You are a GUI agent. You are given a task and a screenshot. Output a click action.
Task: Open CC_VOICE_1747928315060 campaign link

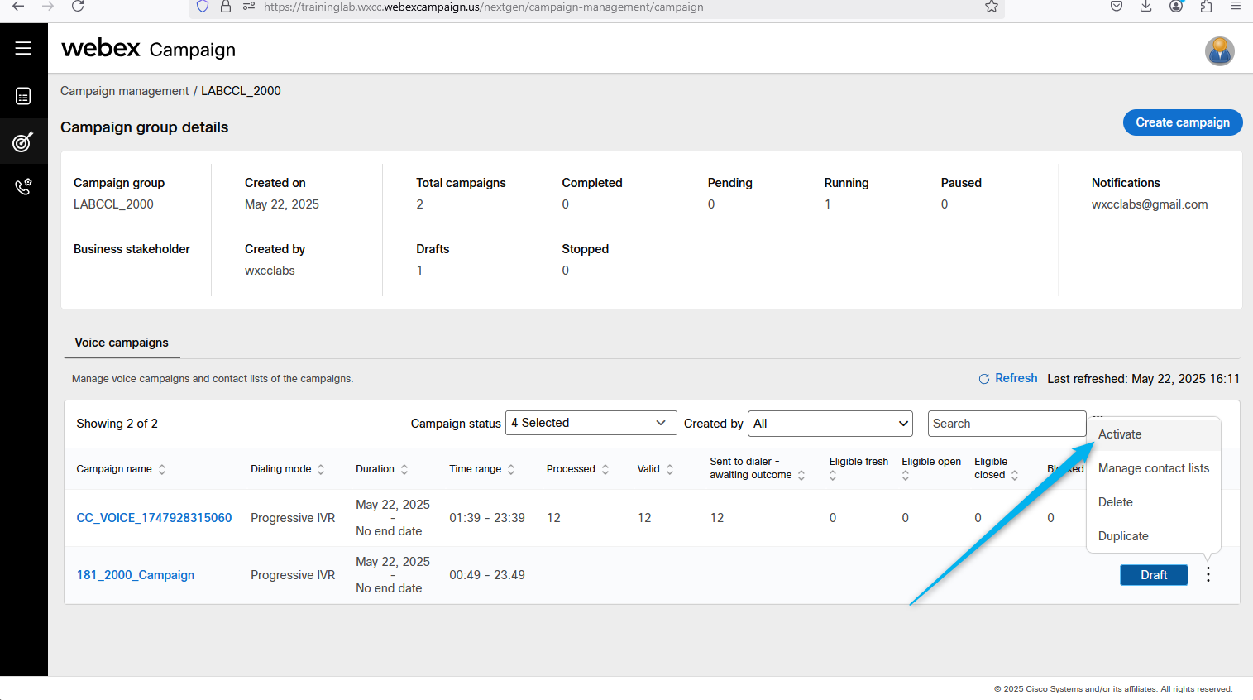coord(154,518)
